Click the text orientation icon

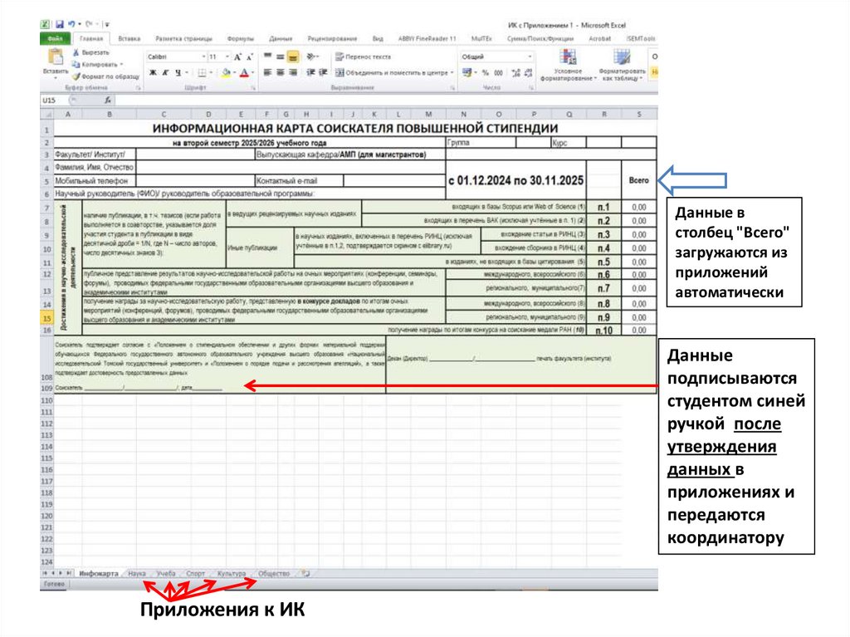(312, 56)
